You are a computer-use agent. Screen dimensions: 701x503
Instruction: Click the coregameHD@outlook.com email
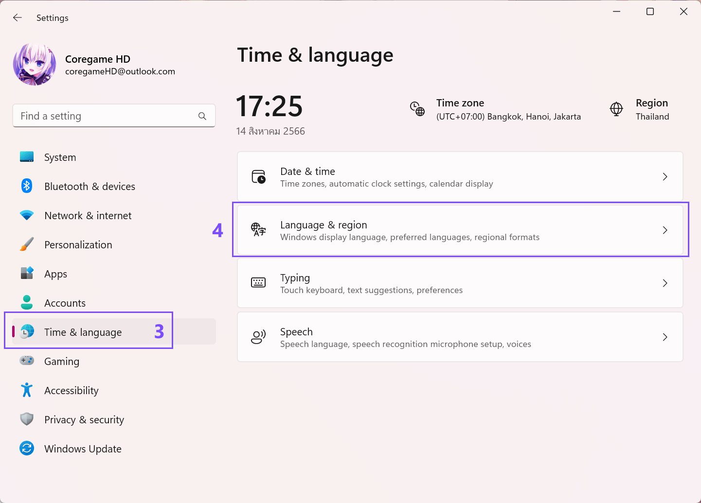point(120,71)
